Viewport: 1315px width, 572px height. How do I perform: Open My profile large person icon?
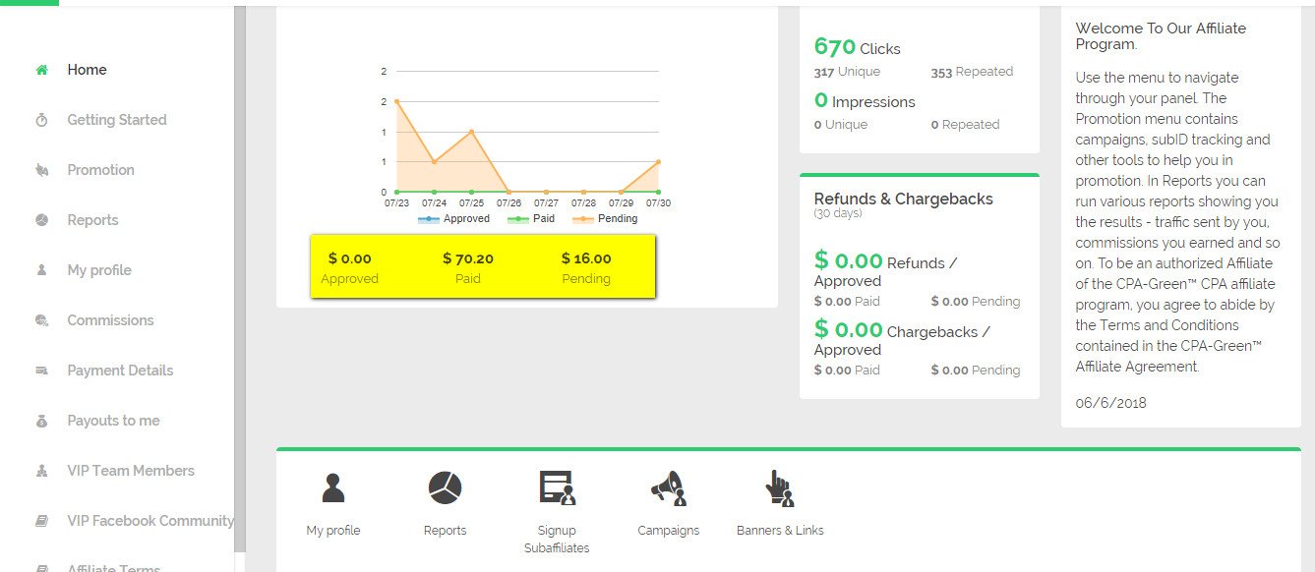pos(333,487)
